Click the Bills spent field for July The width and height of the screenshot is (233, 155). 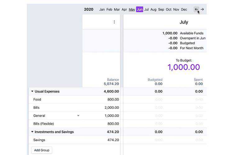click(x=199, y=108)
